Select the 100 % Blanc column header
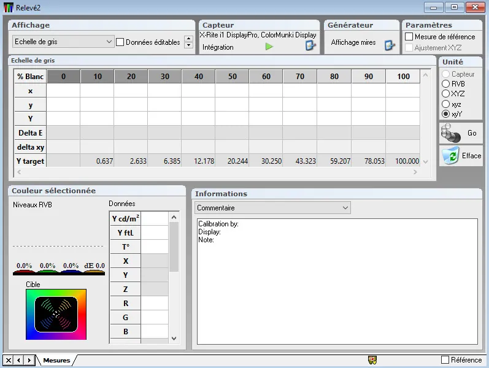Image resolution: width=489 pixels, height=368 pixels. (403, 77)
